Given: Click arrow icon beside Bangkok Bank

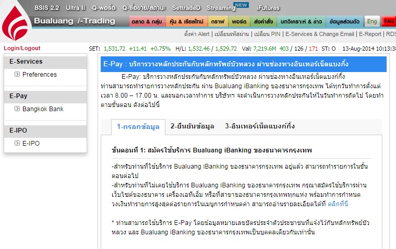Looking at the screenshot, I should 17,109.
